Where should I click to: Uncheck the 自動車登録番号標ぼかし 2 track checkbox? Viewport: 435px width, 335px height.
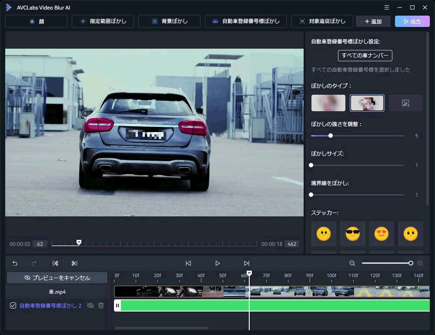(13, 305)
